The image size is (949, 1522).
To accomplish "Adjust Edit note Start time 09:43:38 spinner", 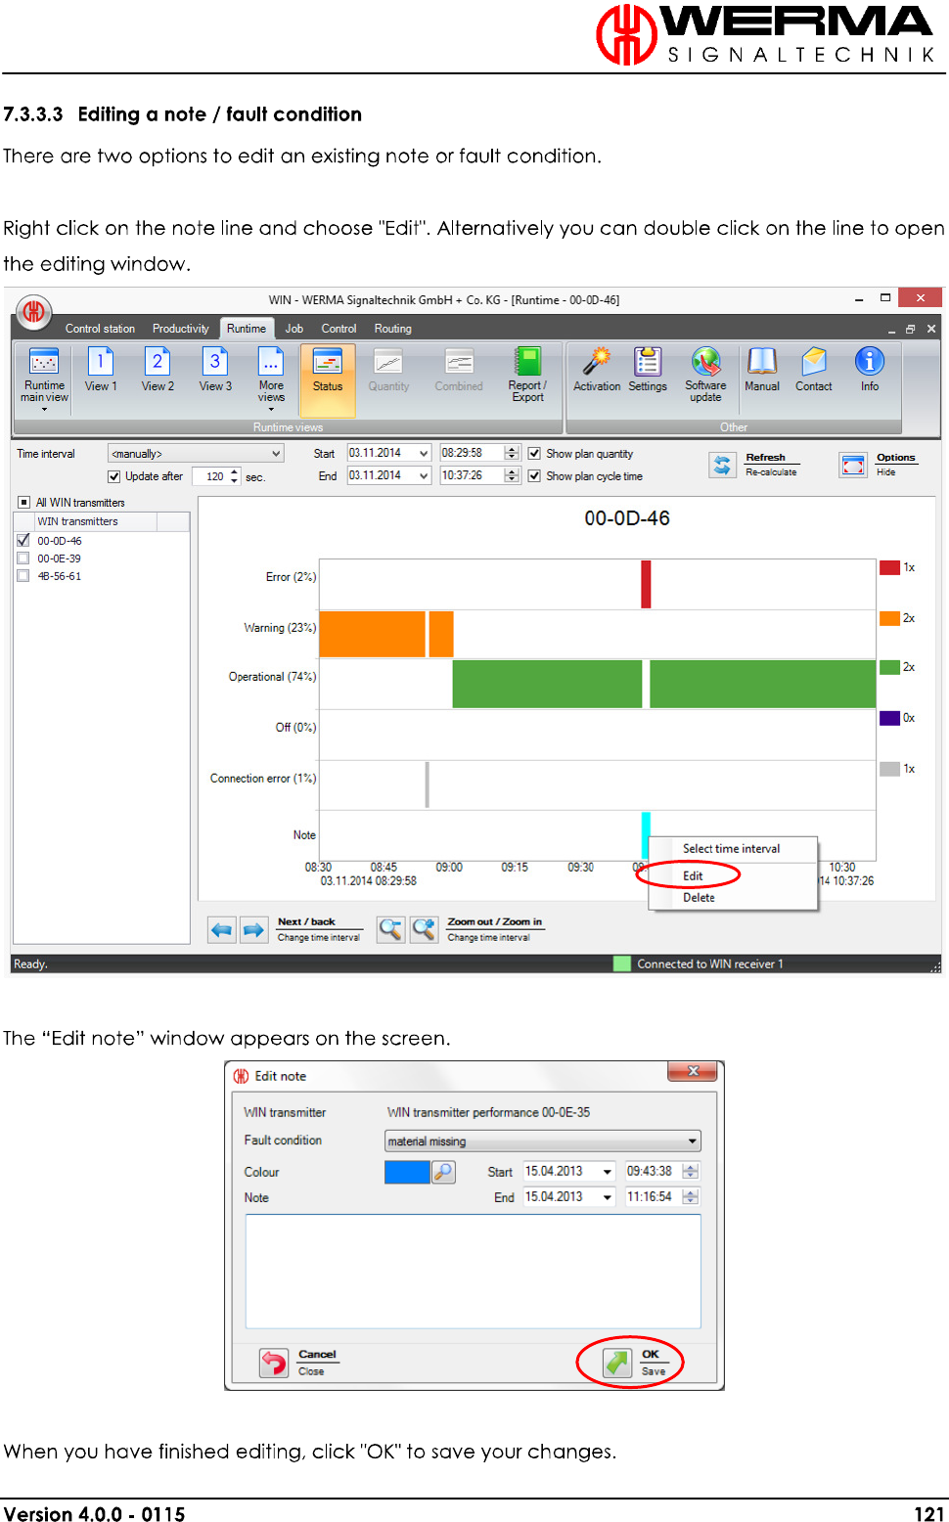I will [691, 1172].
